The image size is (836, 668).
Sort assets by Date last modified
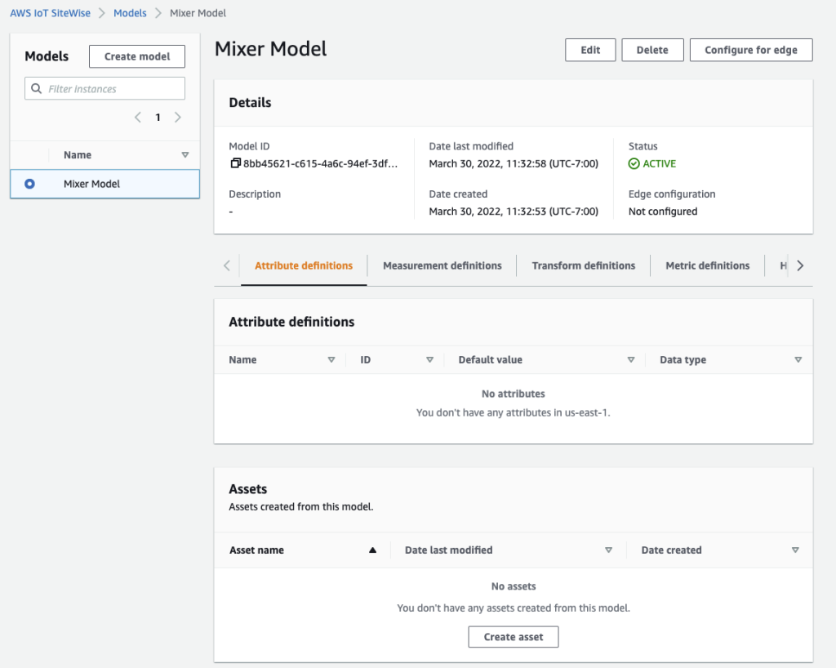tap(608, 550)
